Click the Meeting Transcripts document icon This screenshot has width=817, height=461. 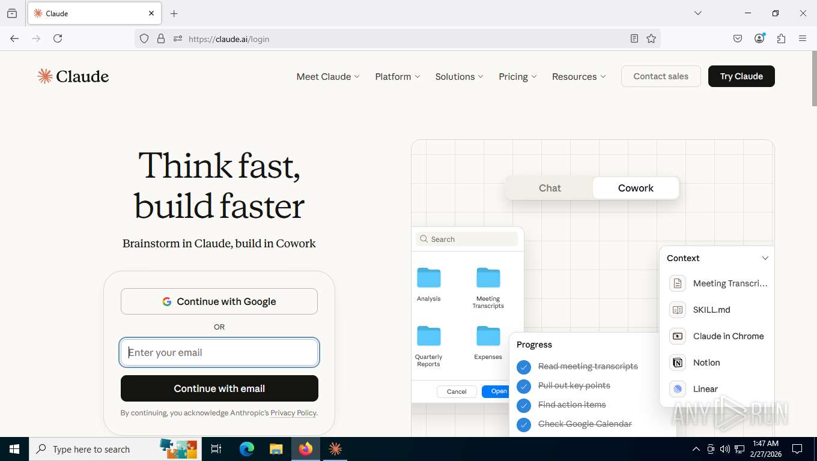678,283
